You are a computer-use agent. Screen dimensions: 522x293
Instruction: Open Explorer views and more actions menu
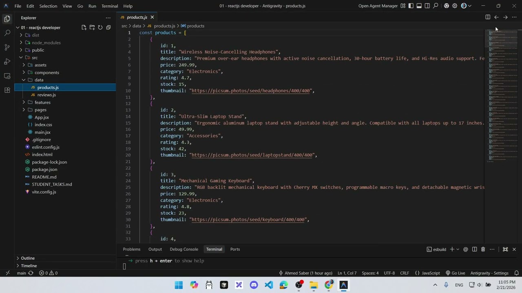point(108,17)
